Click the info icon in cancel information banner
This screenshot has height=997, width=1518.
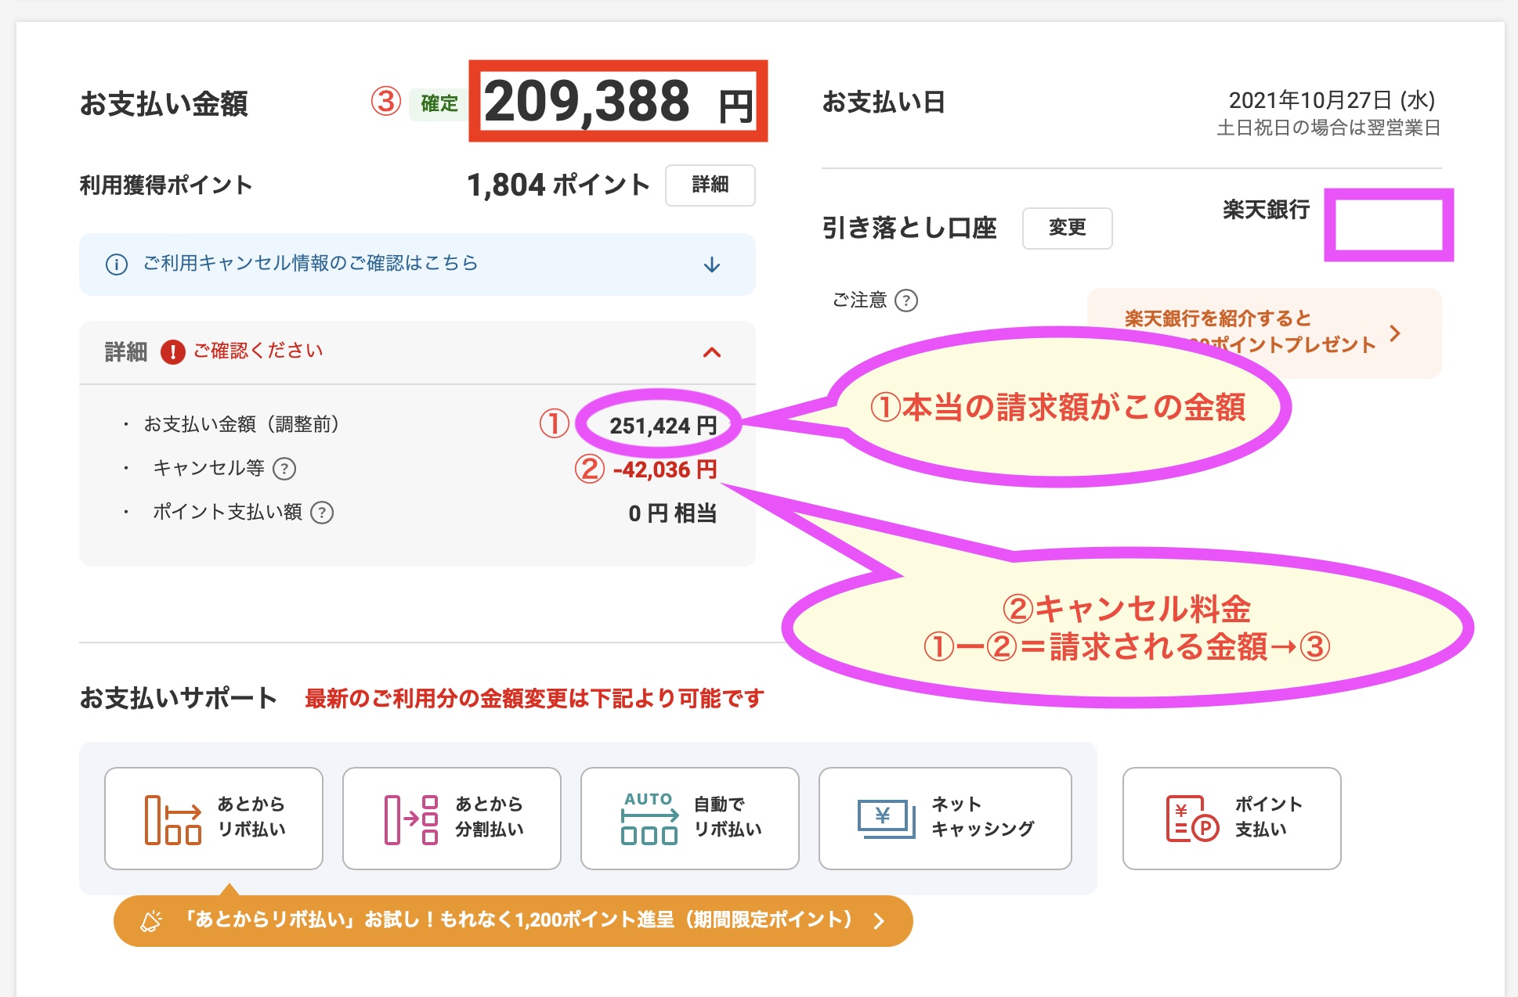[x=117, y=265]
